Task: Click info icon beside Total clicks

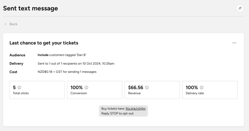Action: point(20,87)
